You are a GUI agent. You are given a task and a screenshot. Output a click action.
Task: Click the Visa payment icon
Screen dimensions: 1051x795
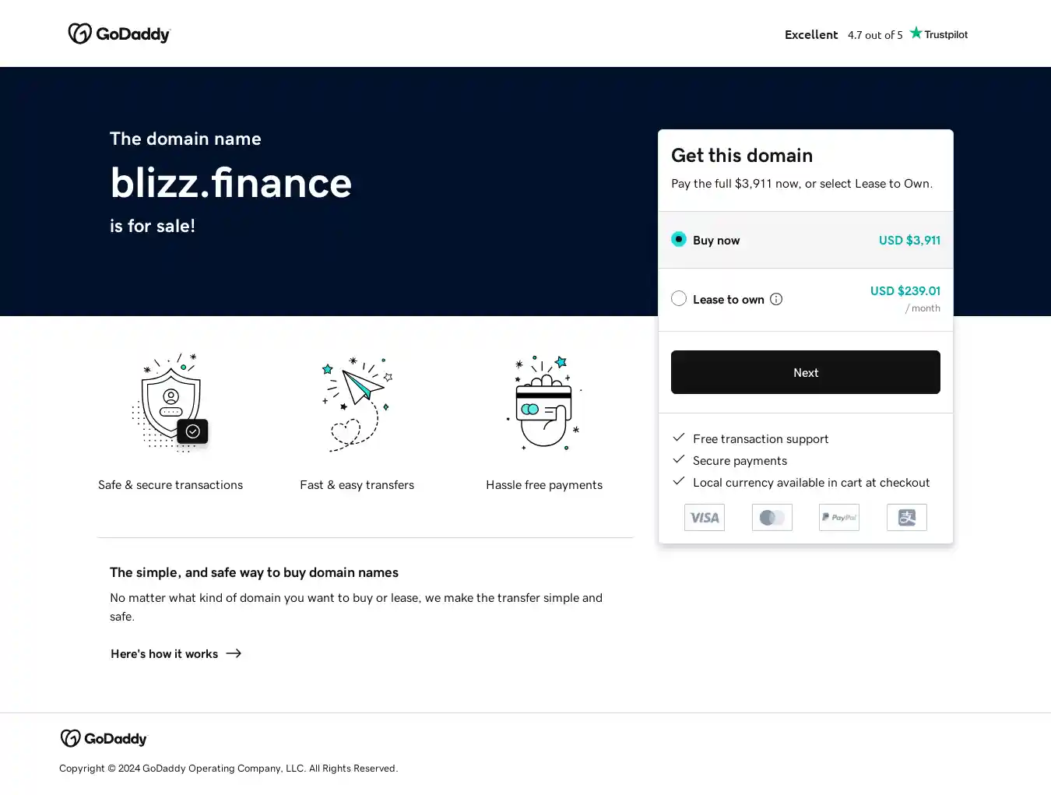705,517
